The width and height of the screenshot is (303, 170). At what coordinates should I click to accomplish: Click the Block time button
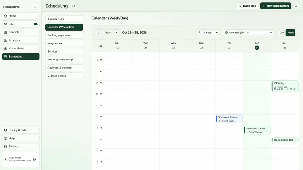247,6
